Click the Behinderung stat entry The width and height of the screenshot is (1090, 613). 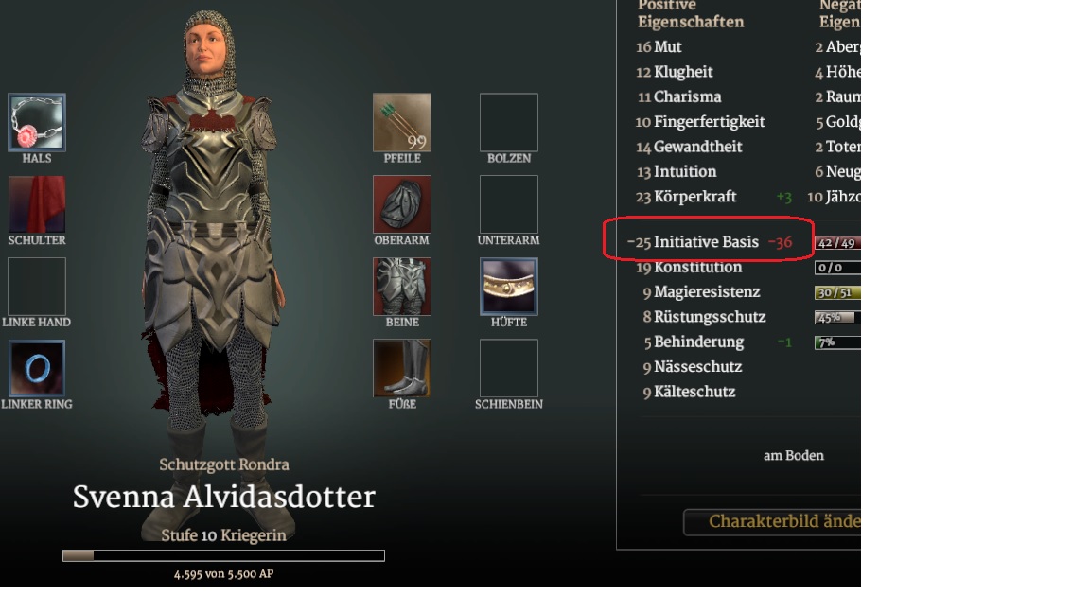[x=716, y=342]
